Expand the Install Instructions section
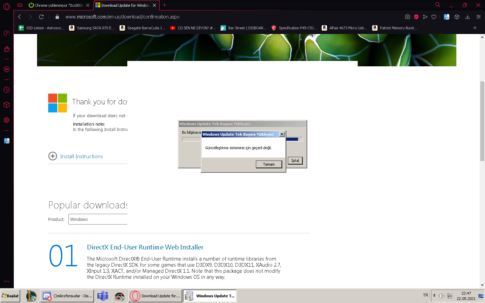The height and width of the screenshot is (303, 485). tap(76, 156)
